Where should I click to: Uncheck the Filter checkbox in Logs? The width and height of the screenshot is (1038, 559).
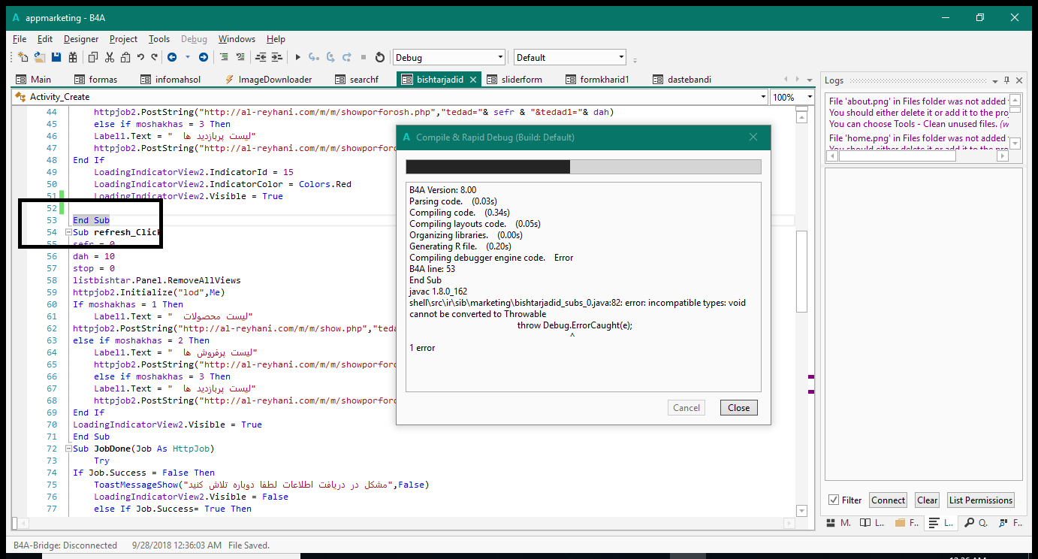[x=834, y=500]
